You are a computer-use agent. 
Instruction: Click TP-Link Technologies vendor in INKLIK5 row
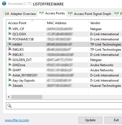pyautogui.click(x=106, y=50)
